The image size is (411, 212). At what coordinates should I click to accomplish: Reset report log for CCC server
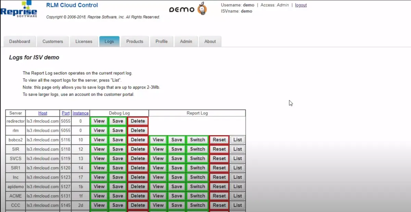tap(219, 205)
